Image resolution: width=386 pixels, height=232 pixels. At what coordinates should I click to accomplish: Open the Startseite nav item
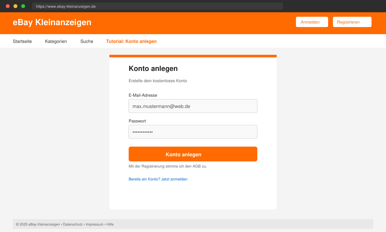[x=22, y=41]
